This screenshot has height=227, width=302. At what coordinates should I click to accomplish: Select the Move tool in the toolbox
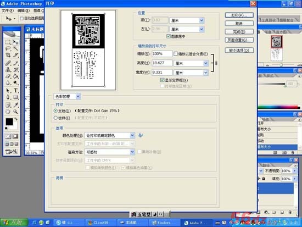(x=15, y=42)
